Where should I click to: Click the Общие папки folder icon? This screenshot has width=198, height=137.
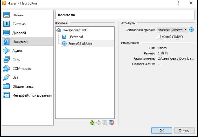pos(6,86)
